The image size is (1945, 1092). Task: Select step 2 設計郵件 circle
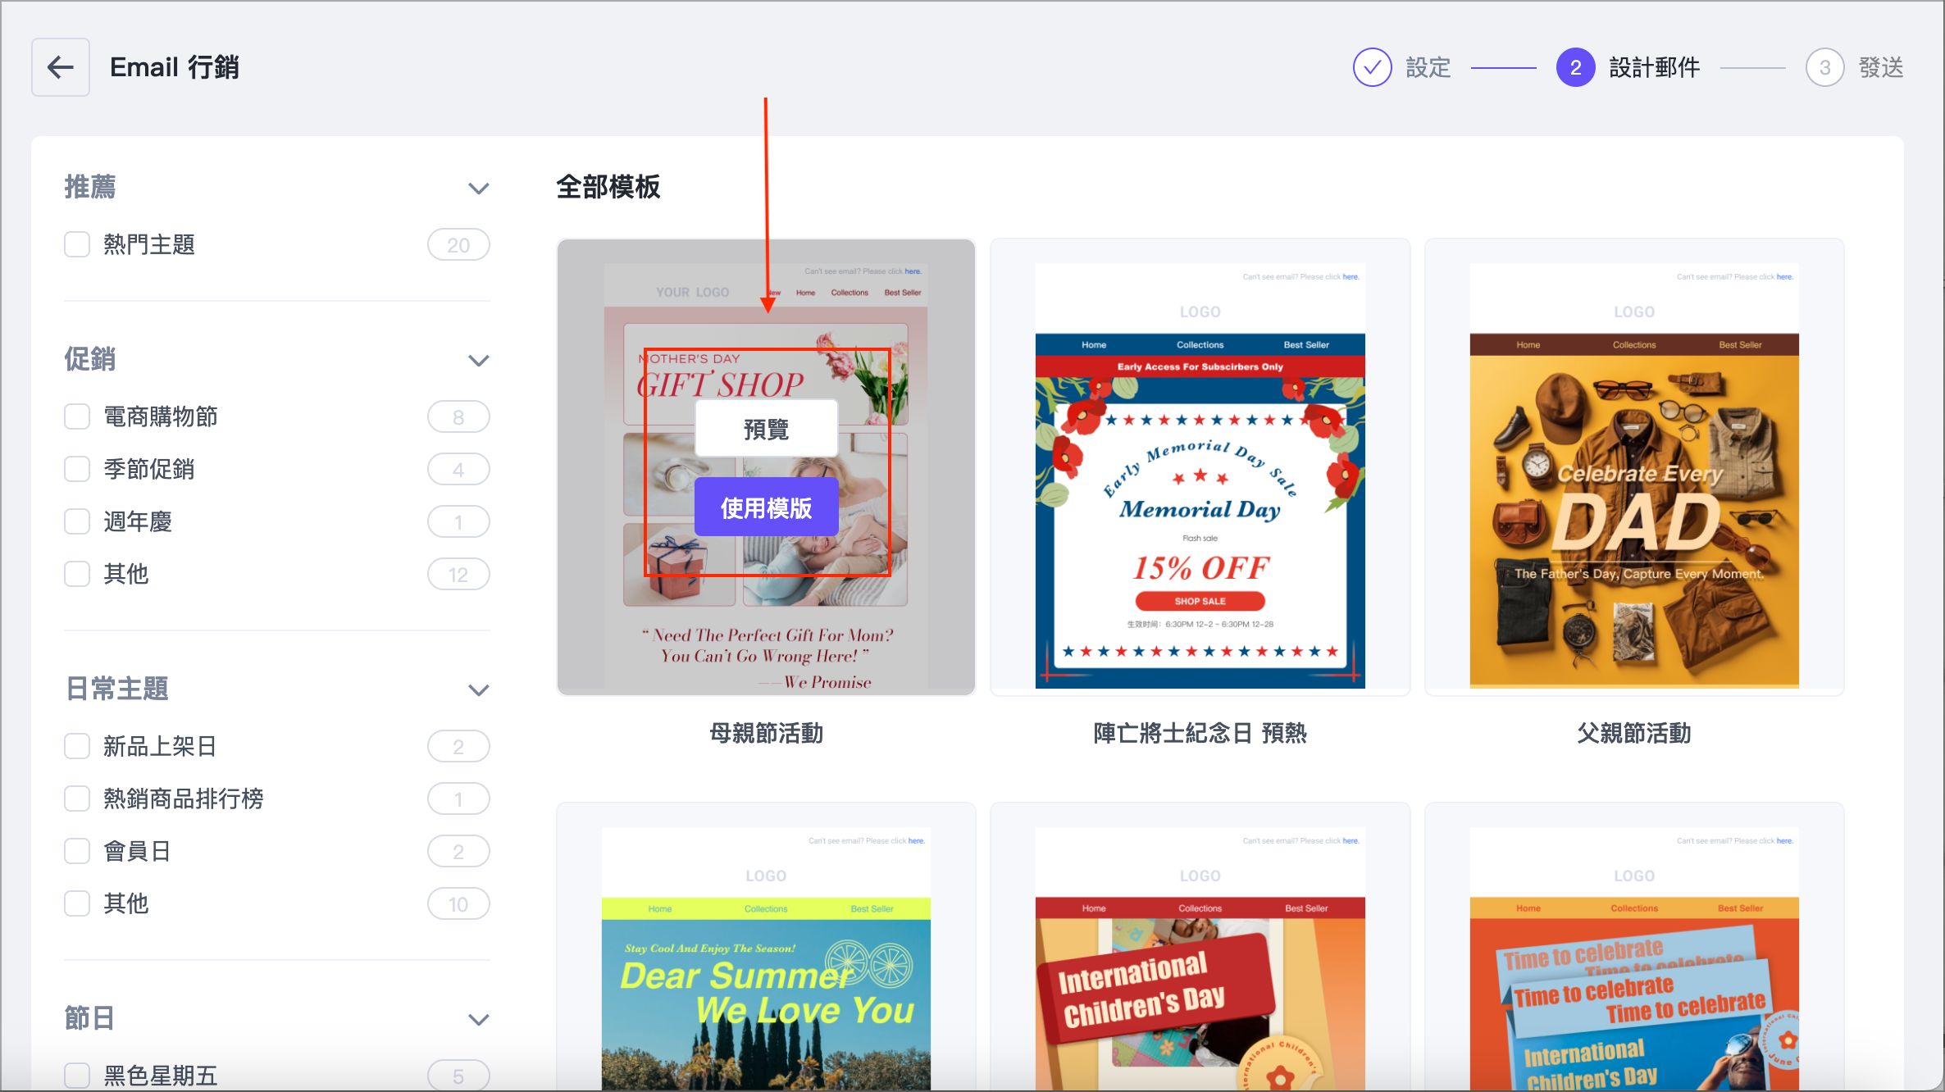[x=1575, y=67]
